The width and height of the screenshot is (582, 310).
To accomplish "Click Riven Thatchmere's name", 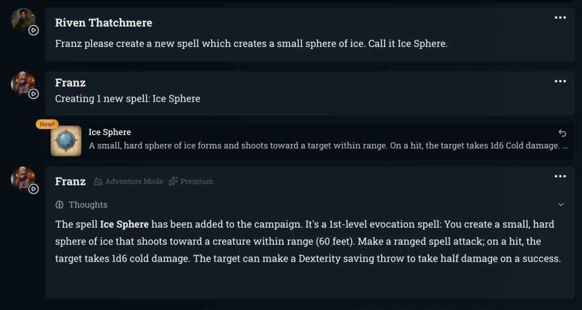I will (103, 23).
